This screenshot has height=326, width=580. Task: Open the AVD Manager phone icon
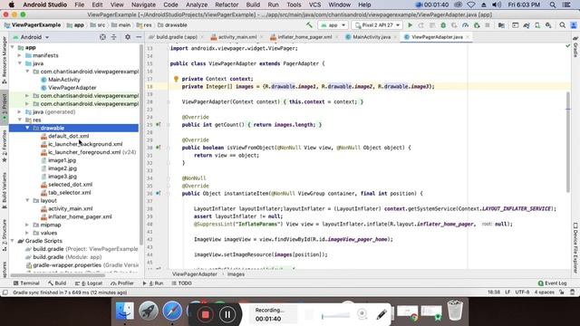537,25
